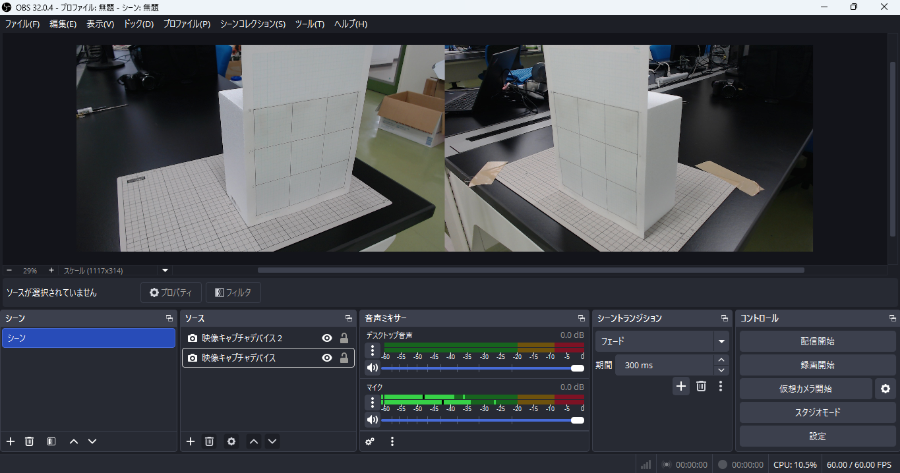Open virtual camera settings gear
The width and height of the screenshot is (900, 473).
coord(885,389)
